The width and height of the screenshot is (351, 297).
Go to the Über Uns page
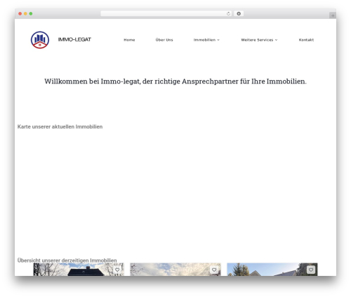click(164, 40)
